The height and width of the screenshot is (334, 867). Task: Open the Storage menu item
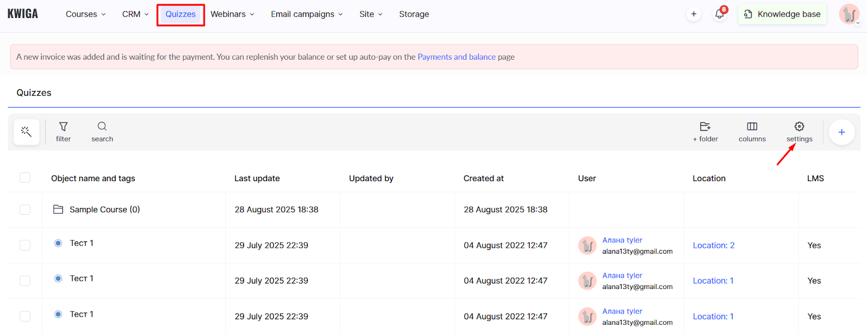[414, 14]
